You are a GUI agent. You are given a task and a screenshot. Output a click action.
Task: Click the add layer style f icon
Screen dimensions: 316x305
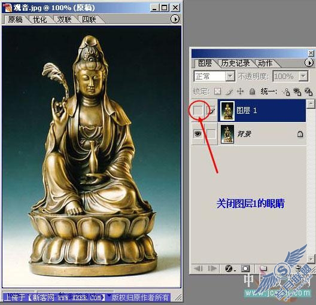pos(229,269)
